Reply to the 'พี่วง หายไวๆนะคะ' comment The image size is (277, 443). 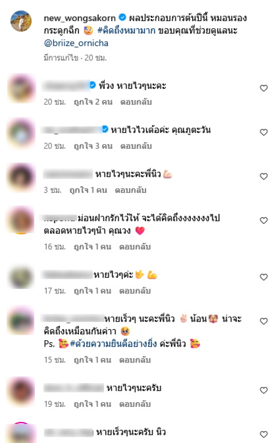coord(136,102)
